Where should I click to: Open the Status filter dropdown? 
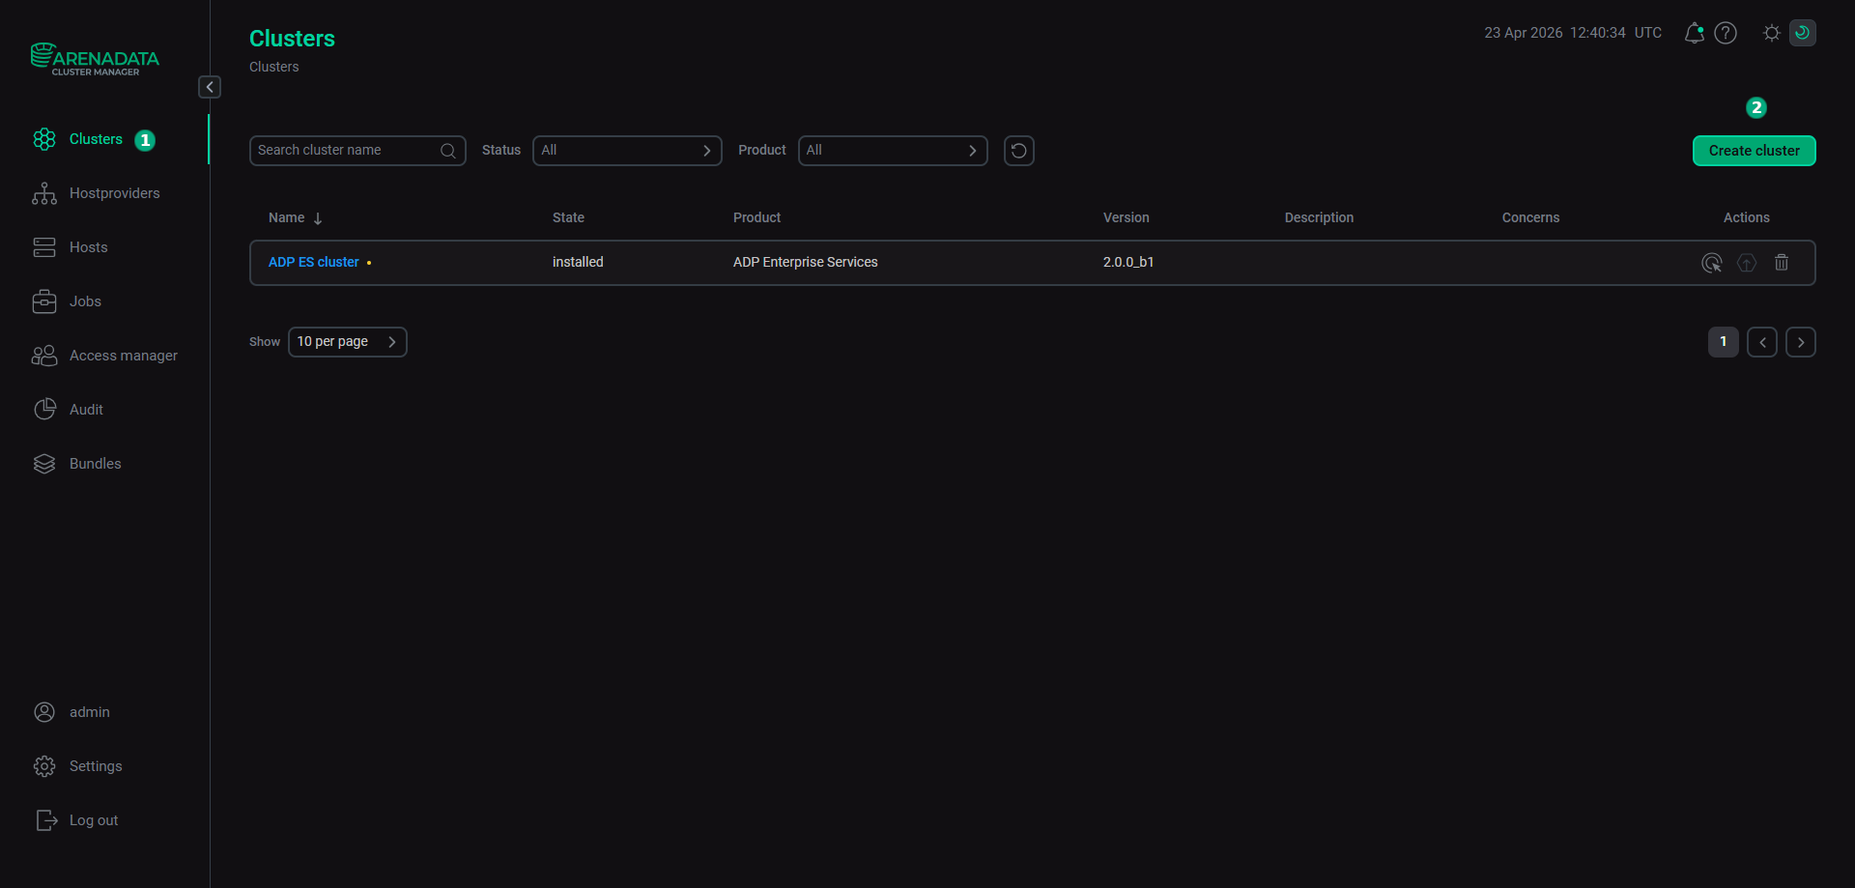[x=627, y=151]
